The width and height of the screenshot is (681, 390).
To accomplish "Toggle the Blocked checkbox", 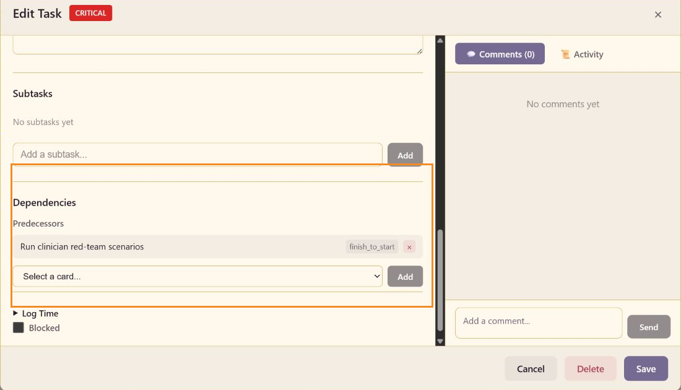I will tap(18, 328).
